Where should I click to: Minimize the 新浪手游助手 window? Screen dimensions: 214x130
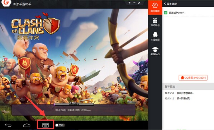click(x=134, y=3)
